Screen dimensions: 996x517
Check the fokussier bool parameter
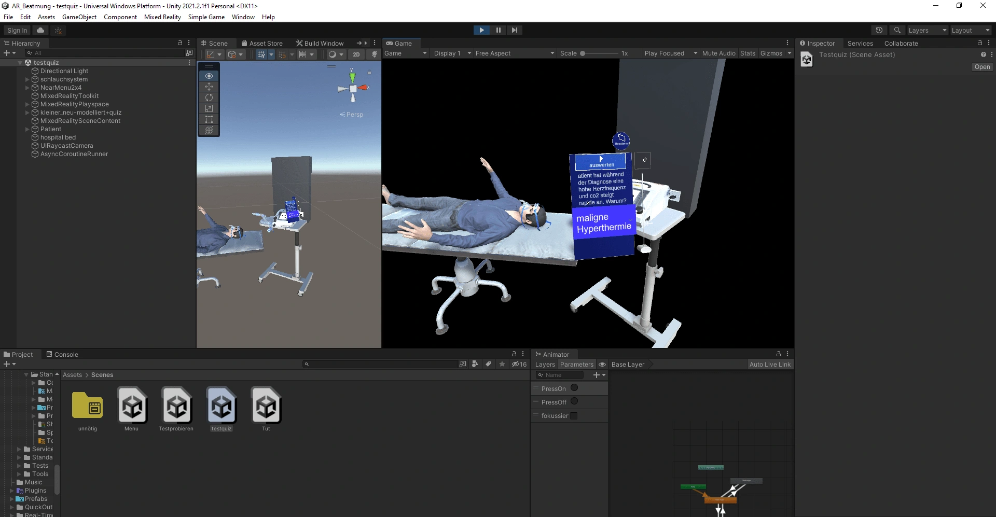pyautogui.click(x=574, y=415)
